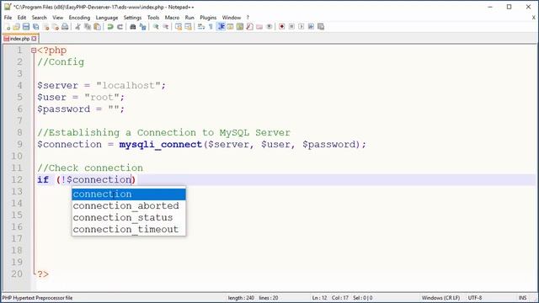Choose 'connection_aborted' autocomplete suggestion
This screenshot has height=303, width=539.
tap(129, 205)
